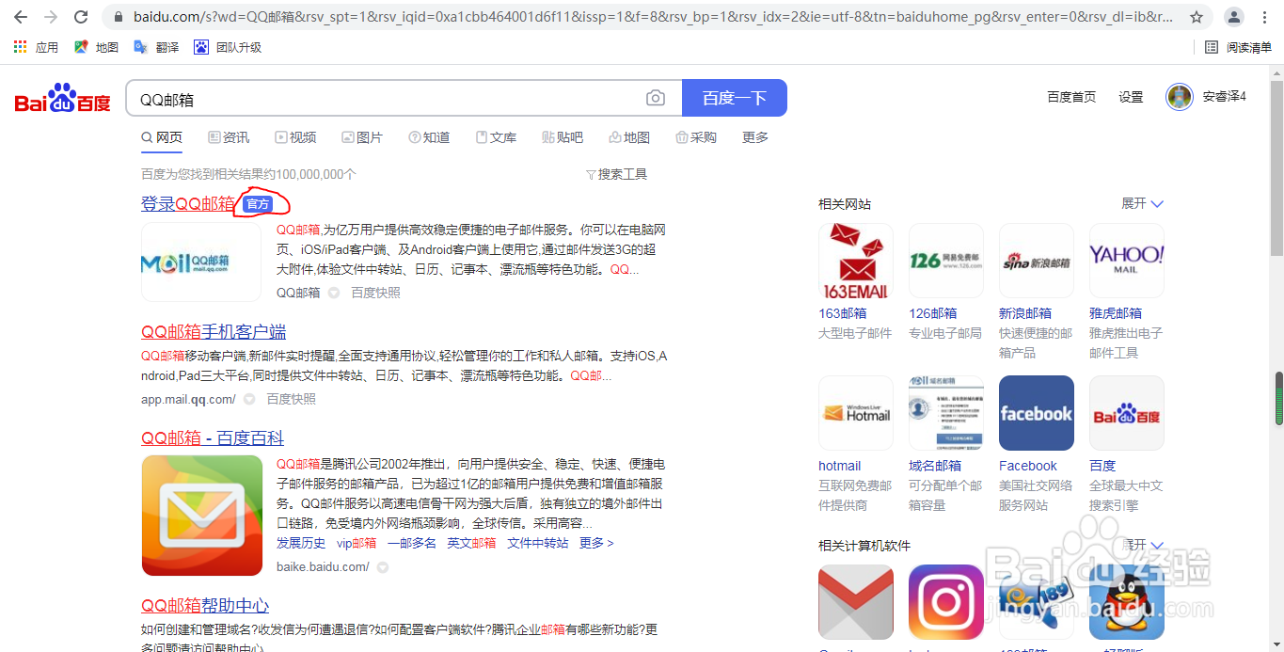This screenshot has width=1284, height=652.
Task: Select the 网页 tab
Action: tap(162, 137)
